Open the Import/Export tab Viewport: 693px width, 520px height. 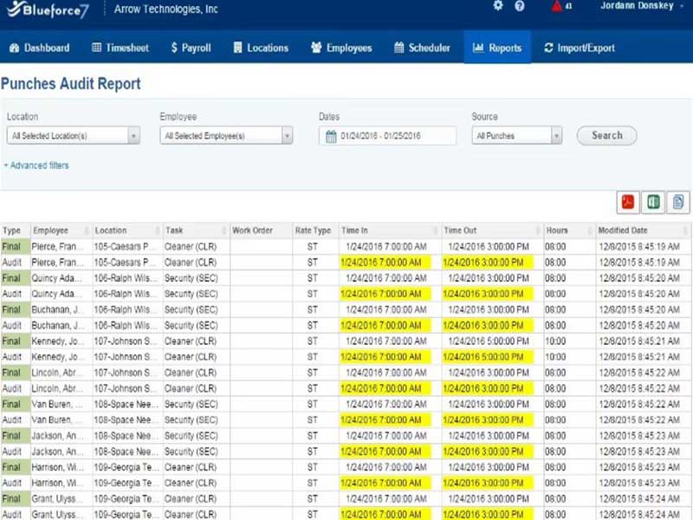(579, 48)
